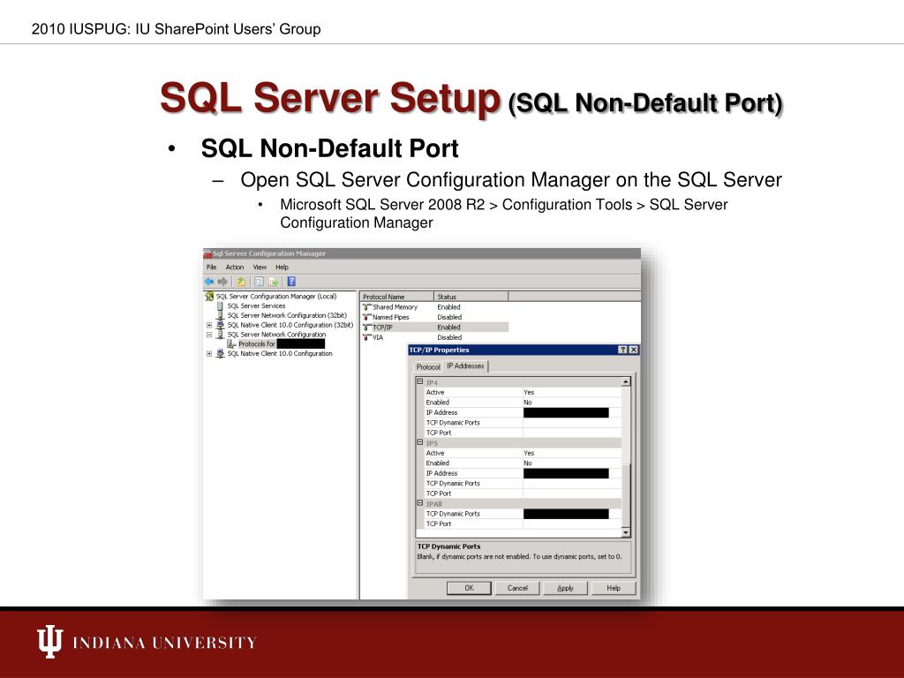
Task: Click the Export List toolbar icon
Action: coord(274,282)
